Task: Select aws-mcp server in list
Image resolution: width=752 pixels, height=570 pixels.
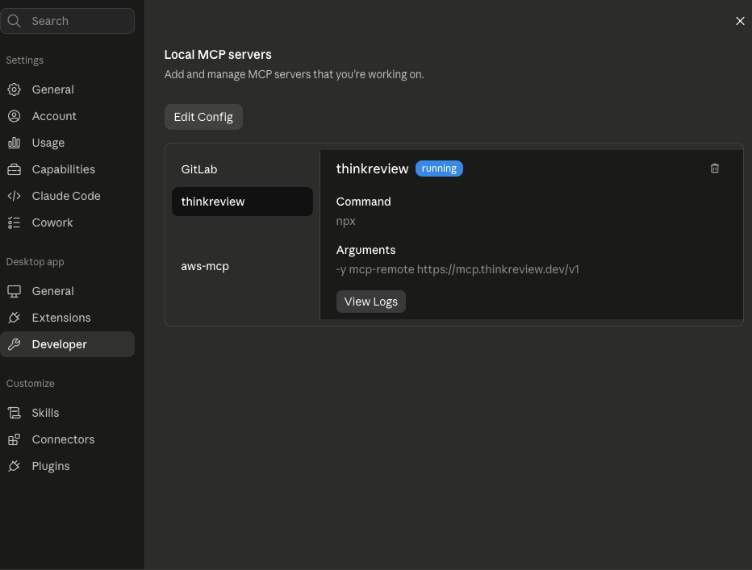Action: click(x=242, y=266)
